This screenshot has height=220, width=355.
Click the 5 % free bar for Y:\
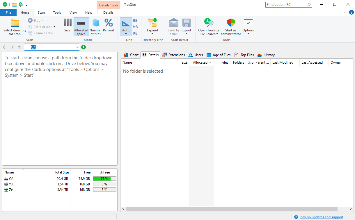pyautogui.click(x=104, y=184)
